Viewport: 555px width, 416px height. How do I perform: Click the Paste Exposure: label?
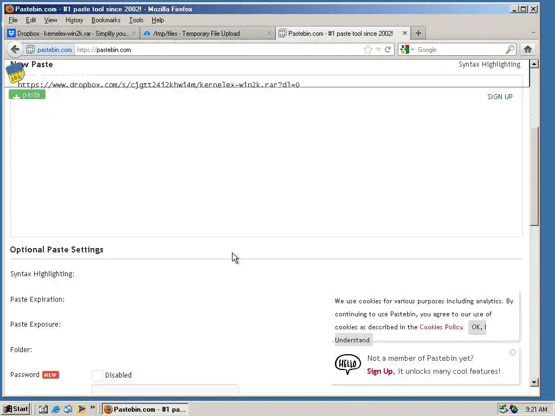(x=35, y=324)
